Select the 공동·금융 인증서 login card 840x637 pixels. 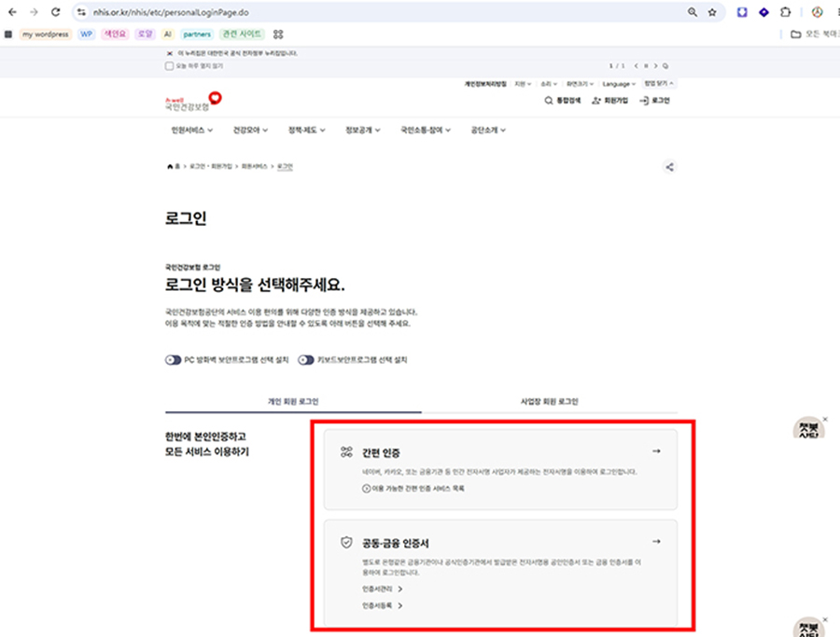pyautogui.click(x=500, y=573)
